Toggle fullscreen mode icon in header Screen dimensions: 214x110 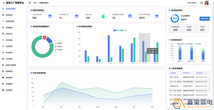click(x=202, y=3)
